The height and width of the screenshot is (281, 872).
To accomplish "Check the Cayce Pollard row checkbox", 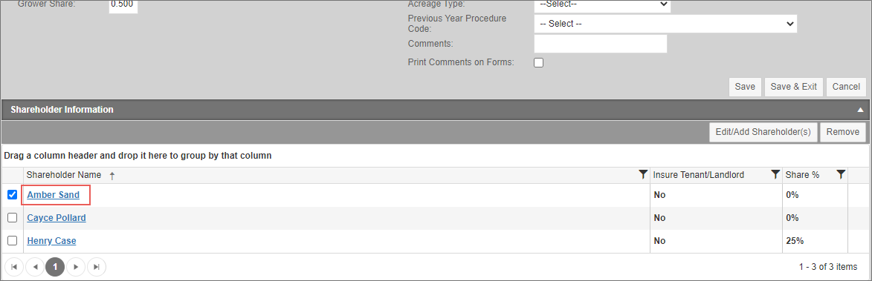I will 12,218.
